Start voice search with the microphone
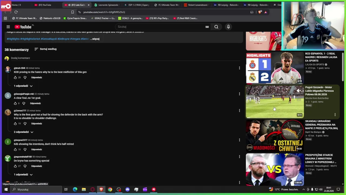This screenshot has height=195, width=346. (x=228, y=27)
